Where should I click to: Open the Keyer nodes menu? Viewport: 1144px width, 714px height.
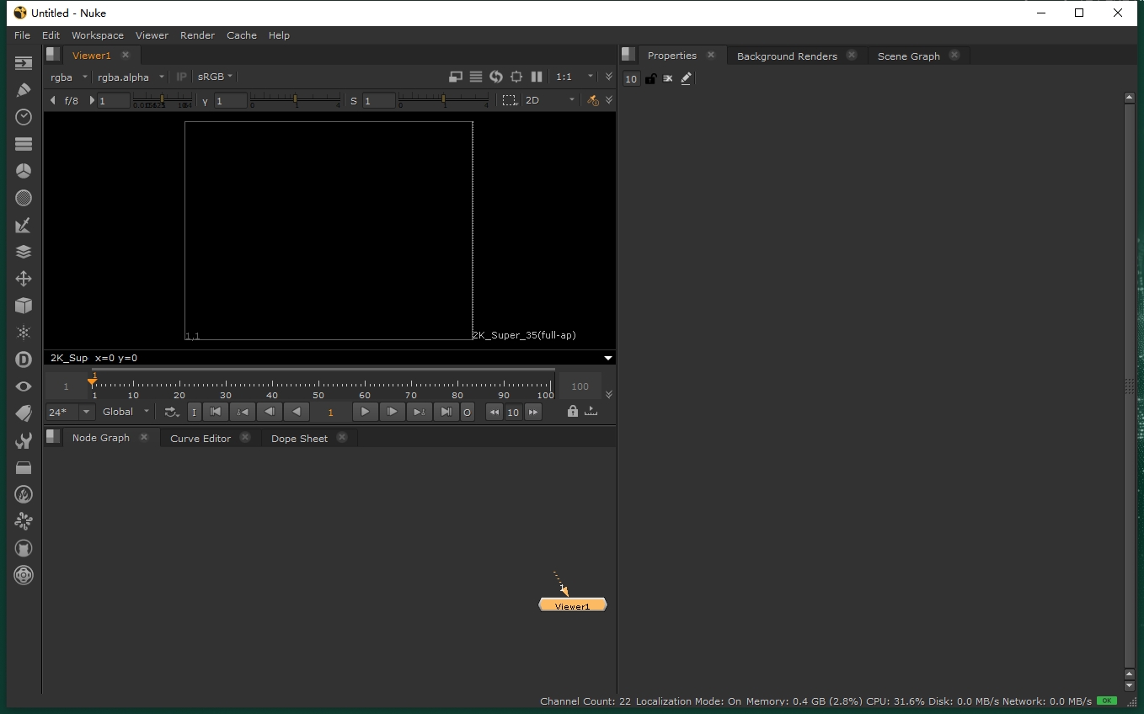[23, 225]
